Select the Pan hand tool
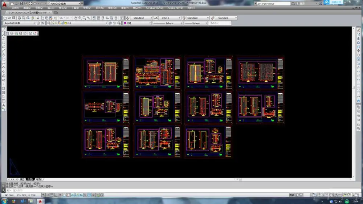 76,18
